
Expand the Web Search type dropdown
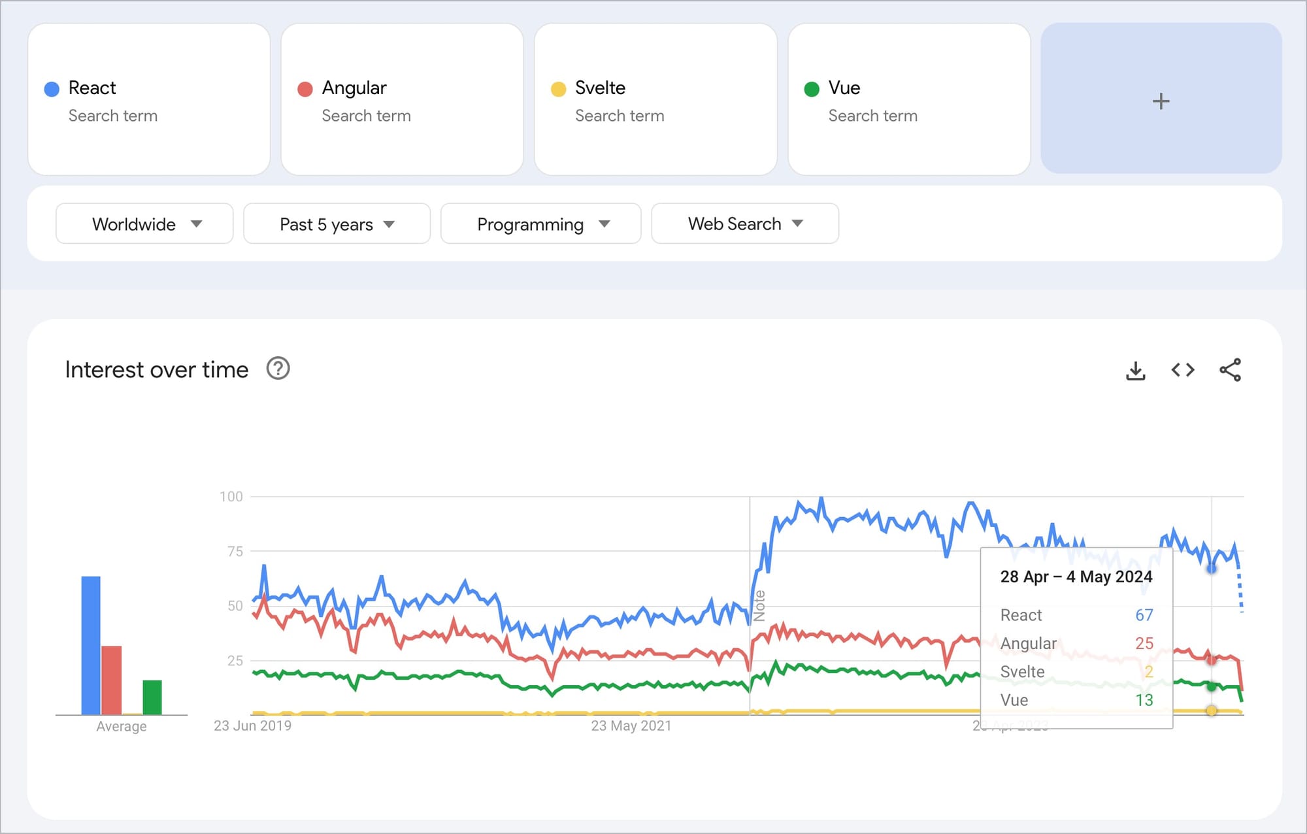[x=744, y=224]
